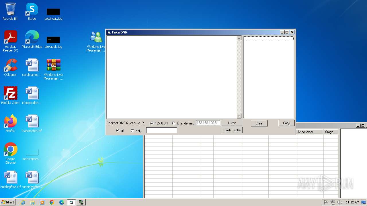This screenshot has width=367, height=206.
Task: Select the storagek.jpg desktop file
Action: tap(53, 42)
